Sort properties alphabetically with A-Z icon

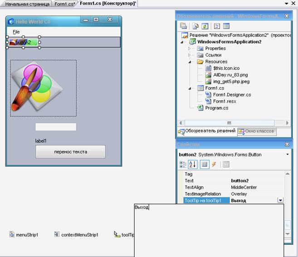click(192, 164)
